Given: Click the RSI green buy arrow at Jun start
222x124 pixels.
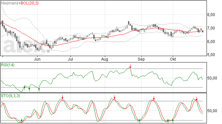Looking at the screenshot, I should [x=39, y=89].
